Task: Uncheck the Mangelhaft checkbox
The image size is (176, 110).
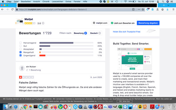Action: tap(21, 52)
